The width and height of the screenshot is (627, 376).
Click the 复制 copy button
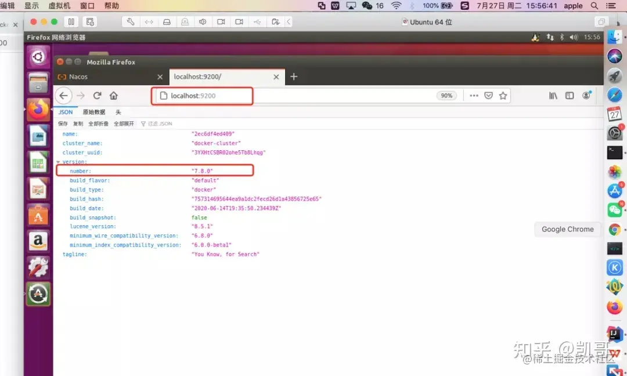[78, 124]
